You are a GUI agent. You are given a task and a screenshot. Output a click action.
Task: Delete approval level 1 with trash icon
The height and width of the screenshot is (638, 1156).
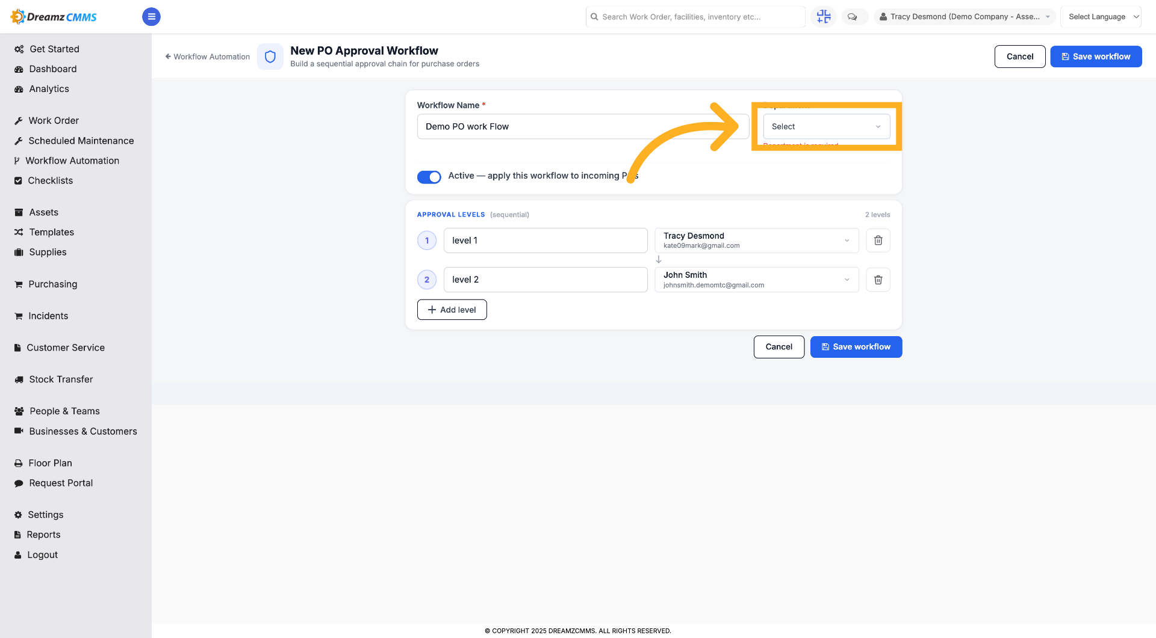[878, 241]
